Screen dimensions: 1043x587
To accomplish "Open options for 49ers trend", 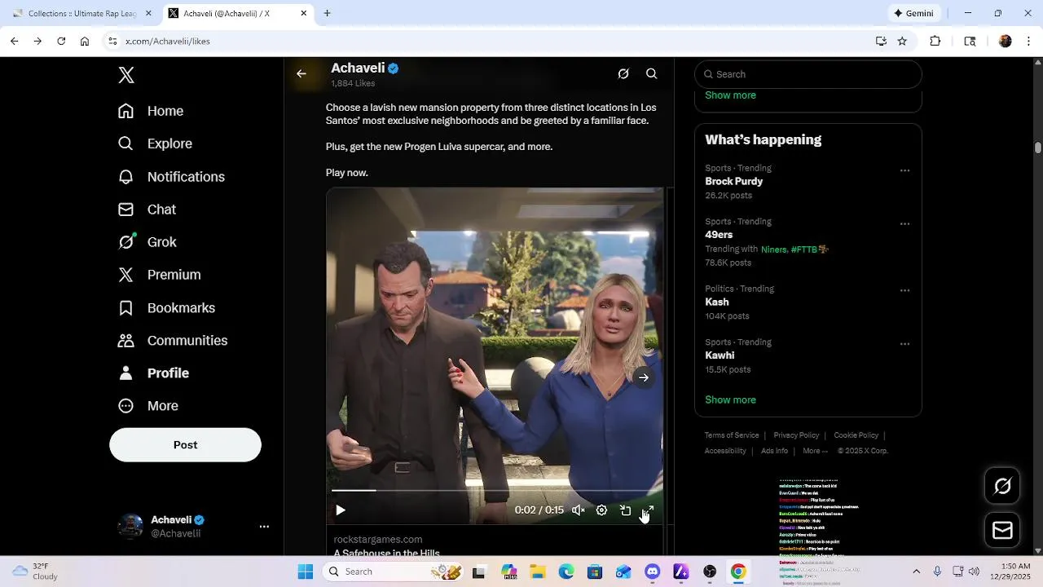I will (904, 223).
